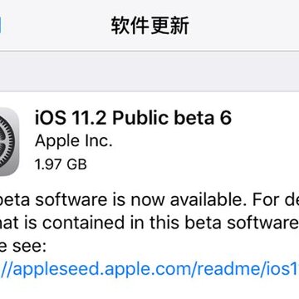299x299 pixels.
Task: Tap the 1.97 GB download size text
Action: [x=61, y=164]
